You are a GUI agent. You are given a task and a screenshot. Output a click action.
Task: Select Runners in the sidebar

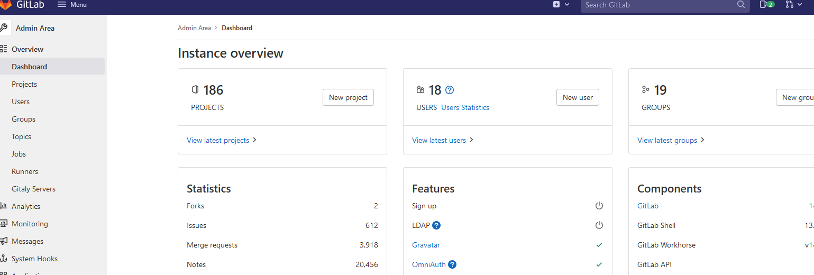25,171
